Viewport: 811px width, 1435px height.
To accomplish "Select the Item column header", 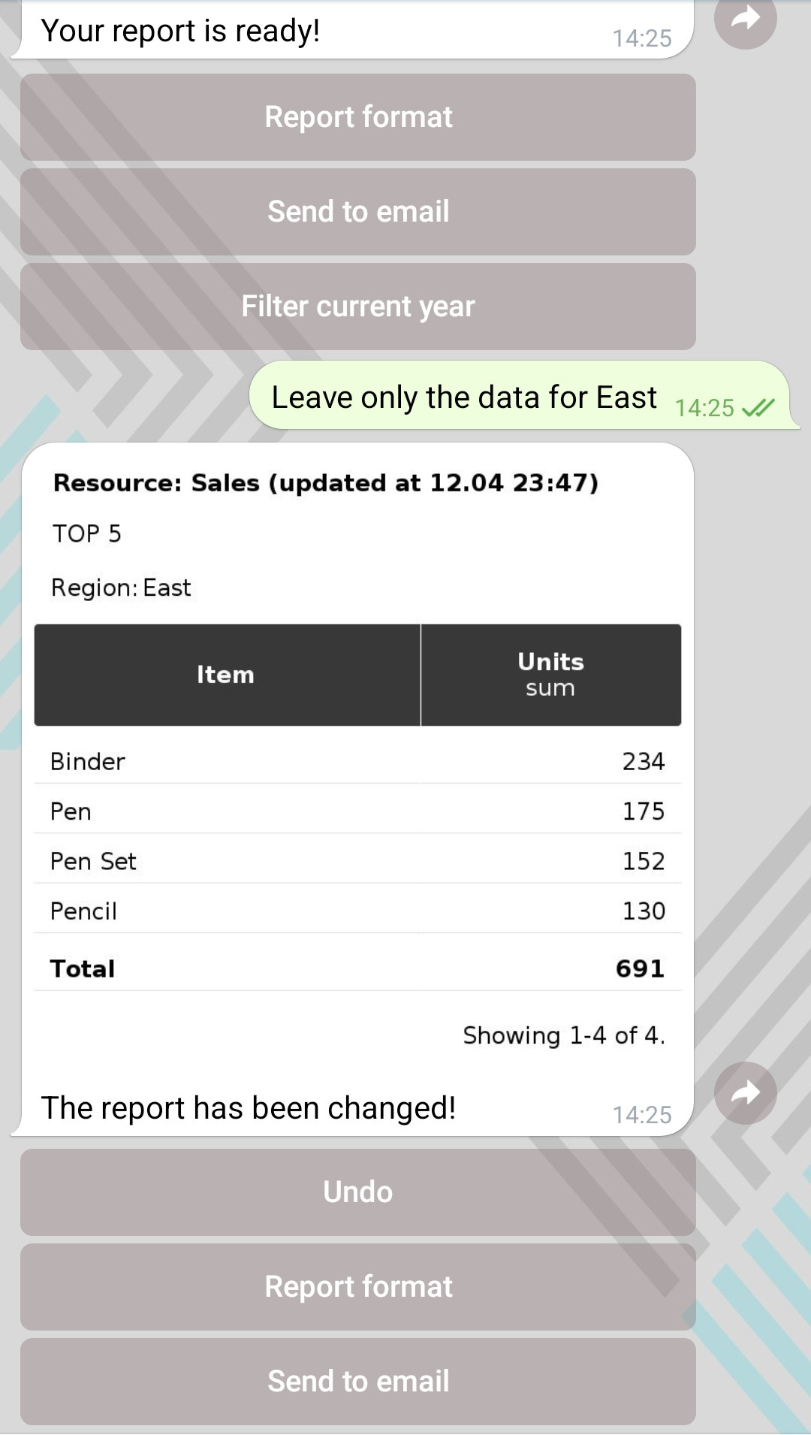I will tap(225, 674).
